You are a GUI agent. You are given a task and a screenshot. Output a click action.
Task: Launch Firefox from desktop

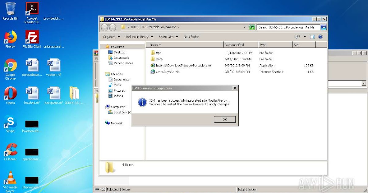tap(10, 39)
